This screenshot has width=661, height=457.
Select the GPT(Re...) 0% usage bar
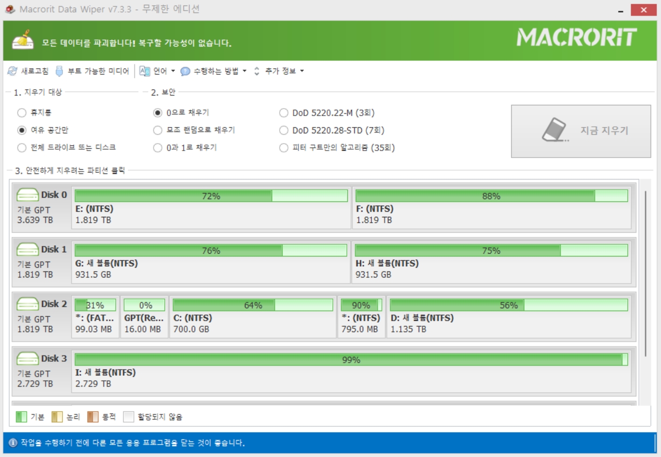144,305
